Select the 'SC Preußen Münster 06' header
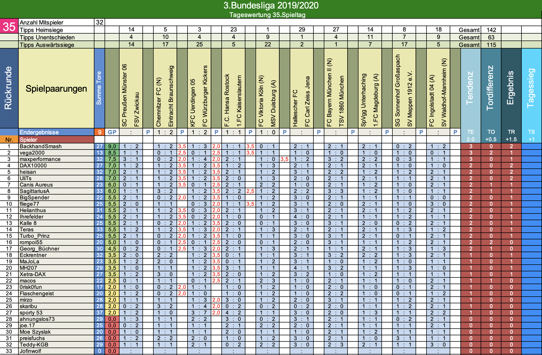 (x=125, y=95)
